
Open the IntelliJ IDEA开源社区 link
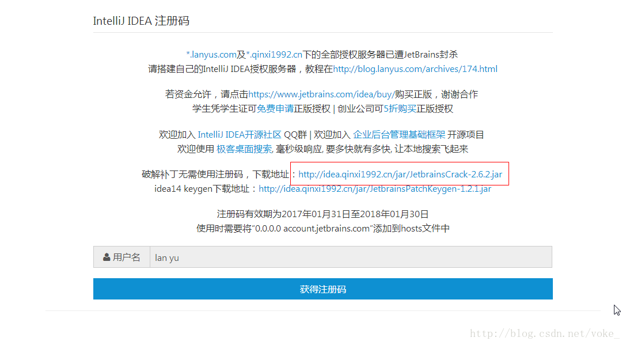pos(240,135)
